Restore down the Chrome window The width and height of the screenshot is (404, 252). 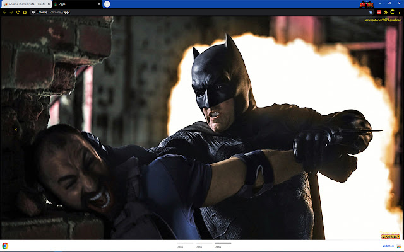tap(389, 4)
